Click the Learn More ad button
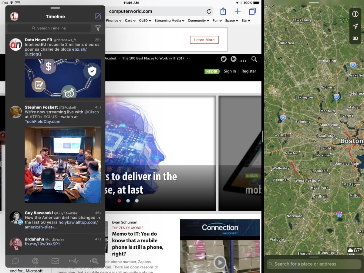Screen dimensions: 364x273 click(x=204, y=40)
